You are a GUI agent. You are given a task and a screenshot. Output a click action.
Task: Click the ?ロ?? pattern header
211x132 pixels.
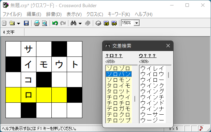[114, 55]
